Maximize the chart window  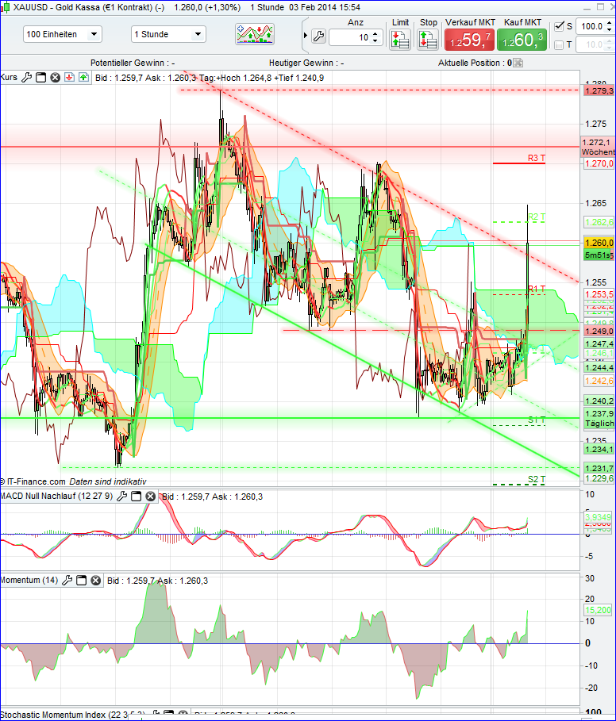point(600,6)
